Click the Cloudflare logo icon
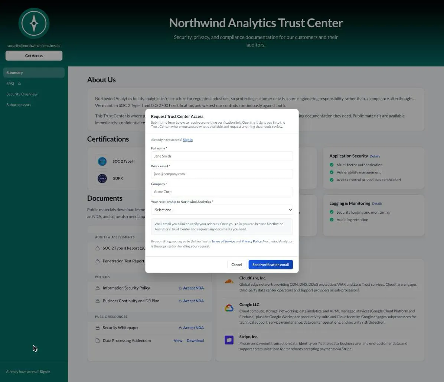This screenshot has width=444, height=382. point(229,281)
